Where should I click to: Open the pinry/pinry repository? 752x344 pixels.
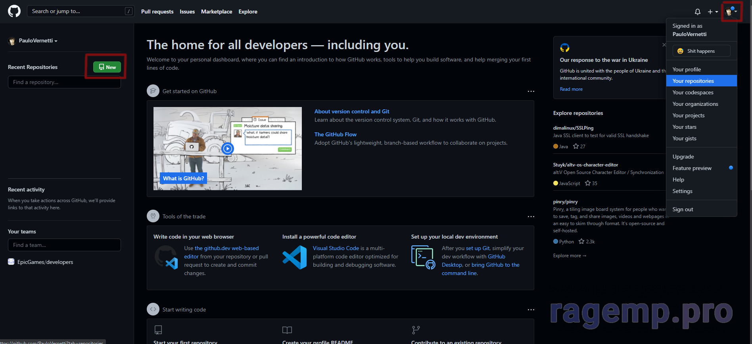[x=565, y=202]
